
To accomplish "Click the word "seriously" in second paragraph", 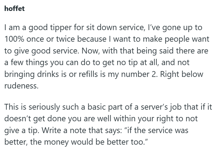I will point(44,107).
